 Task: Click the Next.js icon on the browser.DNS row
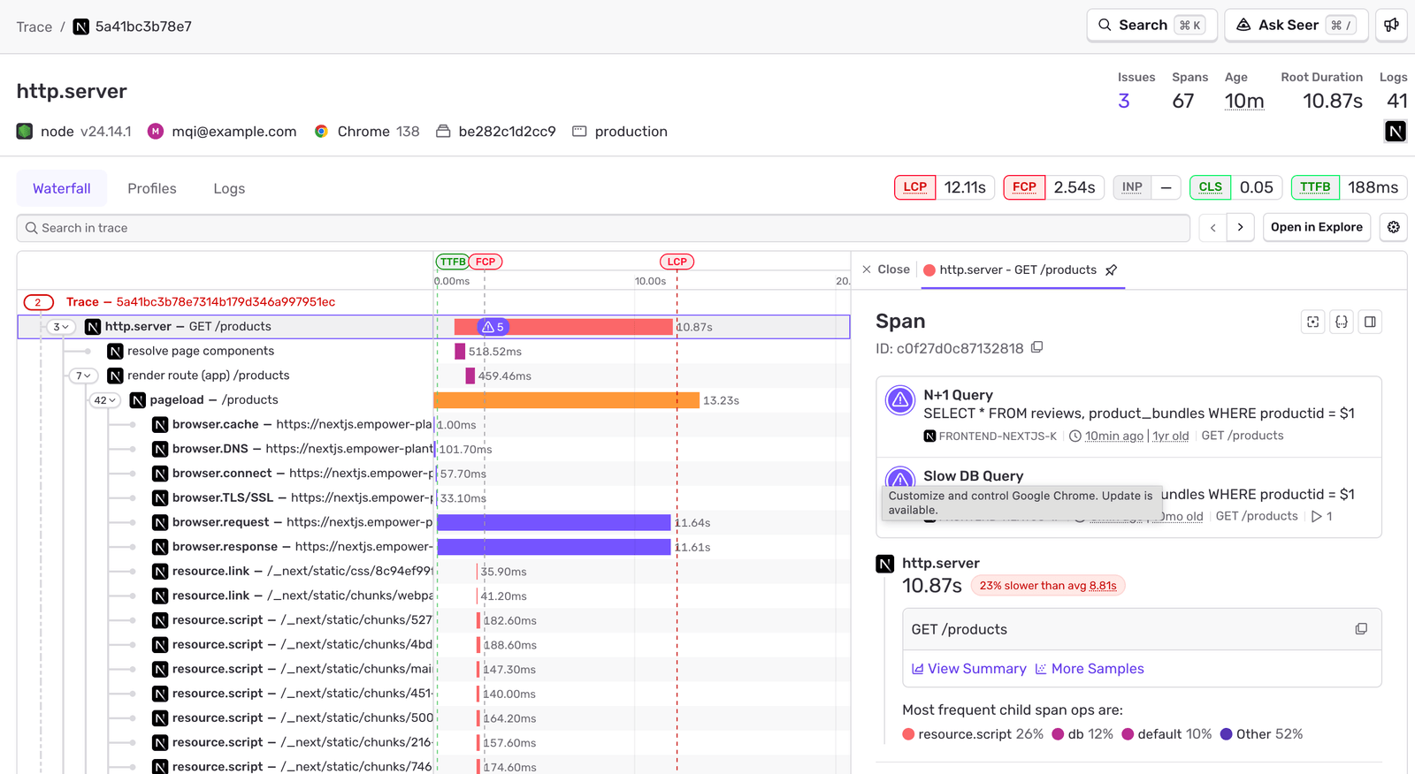(160, 449)
